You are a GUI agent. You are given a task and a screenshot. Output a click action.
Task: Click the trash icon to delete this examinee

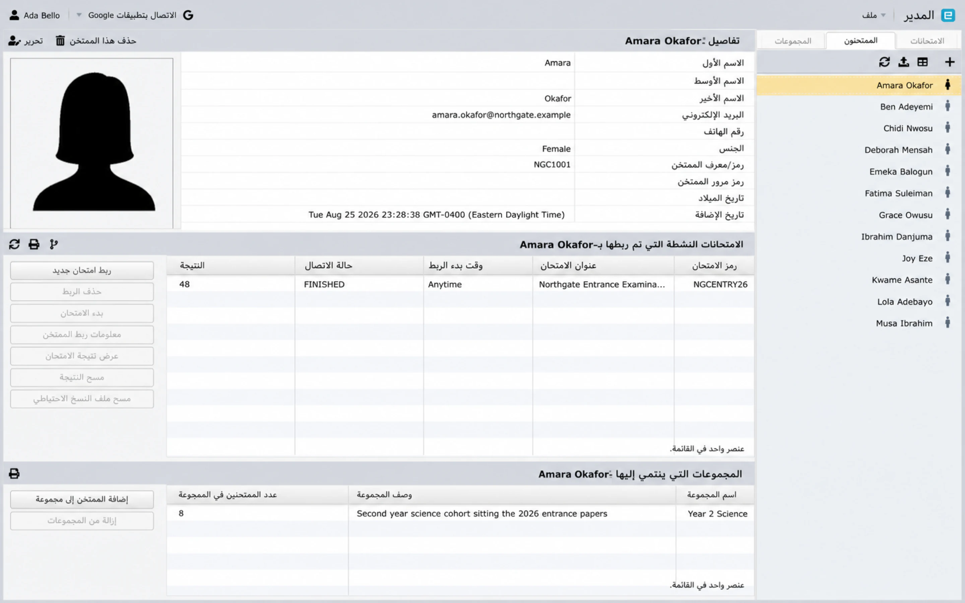(60, 41)
